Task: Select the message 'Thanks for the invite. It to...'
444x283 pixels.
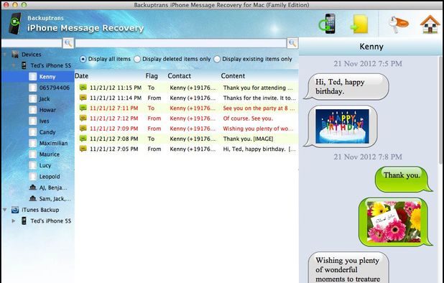Action: (x=259, y=98)
